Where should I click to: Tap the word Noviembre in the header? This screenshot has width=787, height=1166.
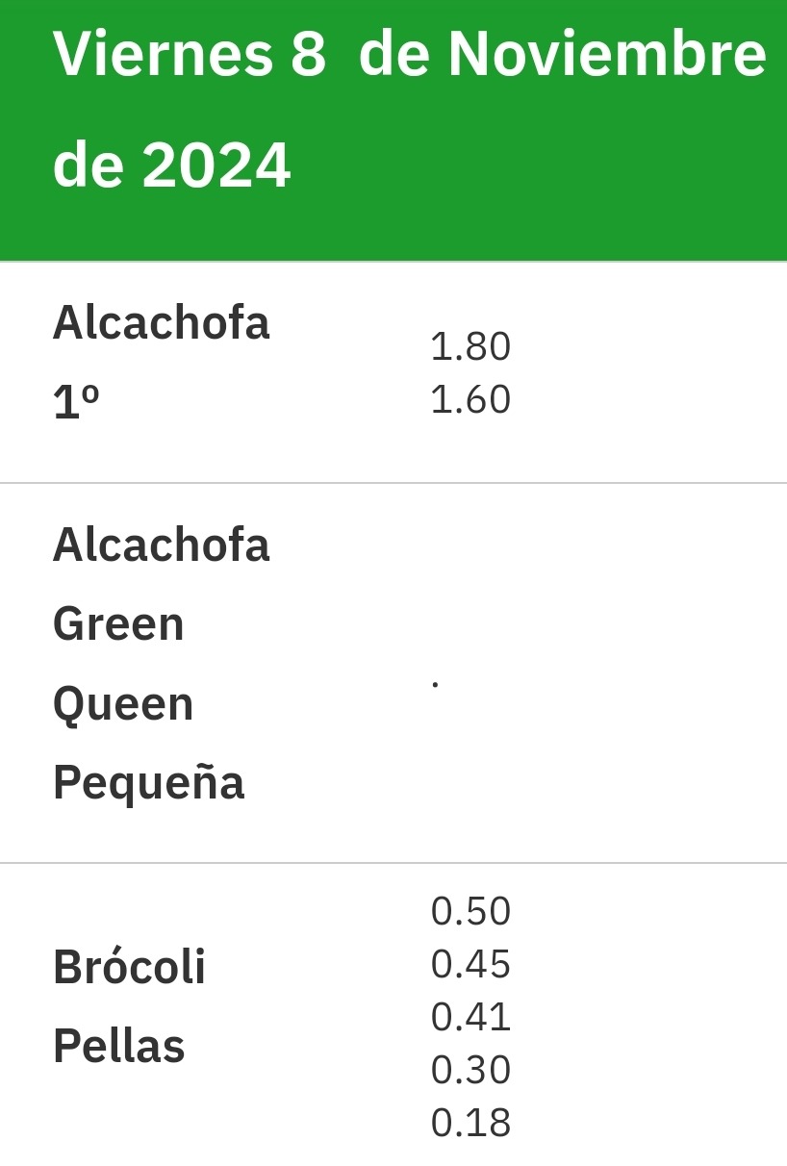click(607, 54)
